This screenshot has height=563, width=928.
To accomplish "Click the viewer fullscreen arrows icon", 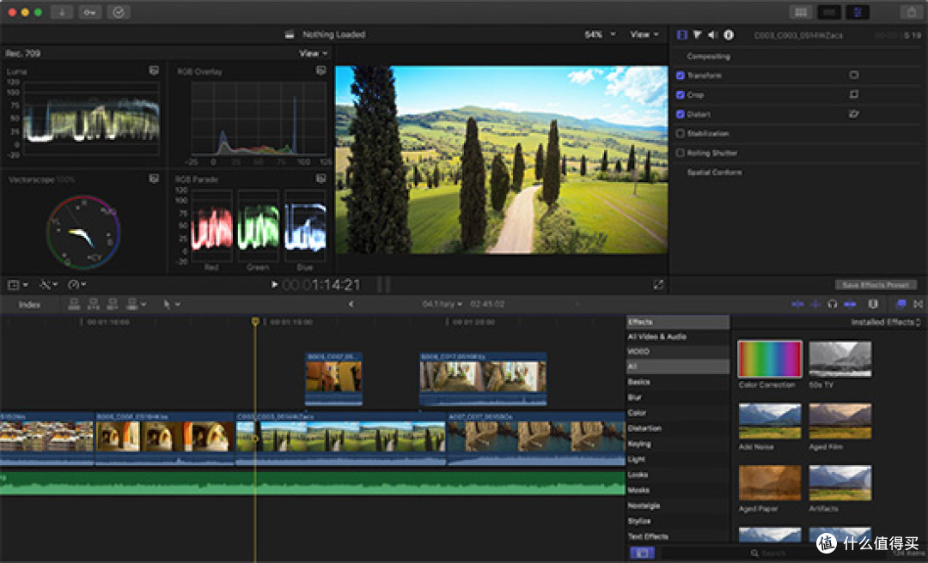I will 658,284.
